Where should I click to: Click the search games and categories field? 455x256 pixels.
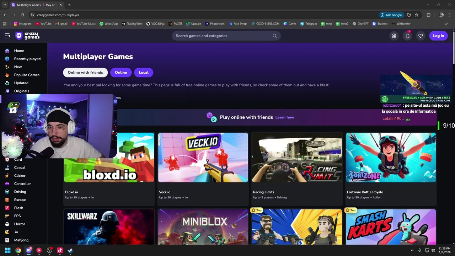click(x=226, y=36)
